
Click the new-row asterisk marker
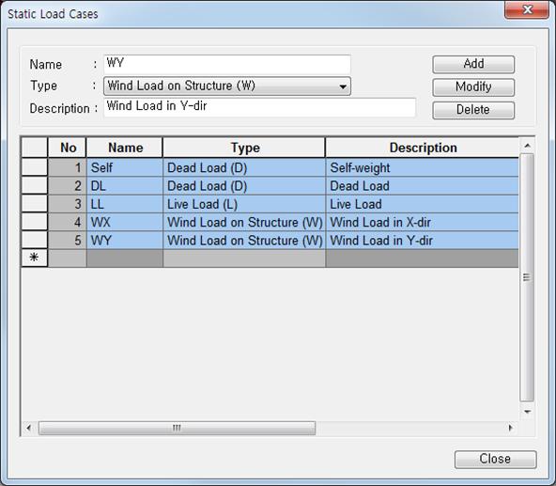(x=34, y=258)
